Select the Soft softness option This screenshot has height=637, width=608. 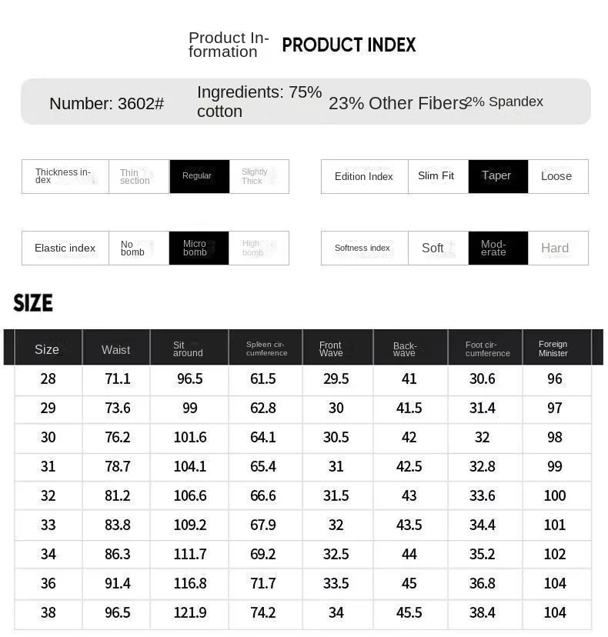click(438, 248)
